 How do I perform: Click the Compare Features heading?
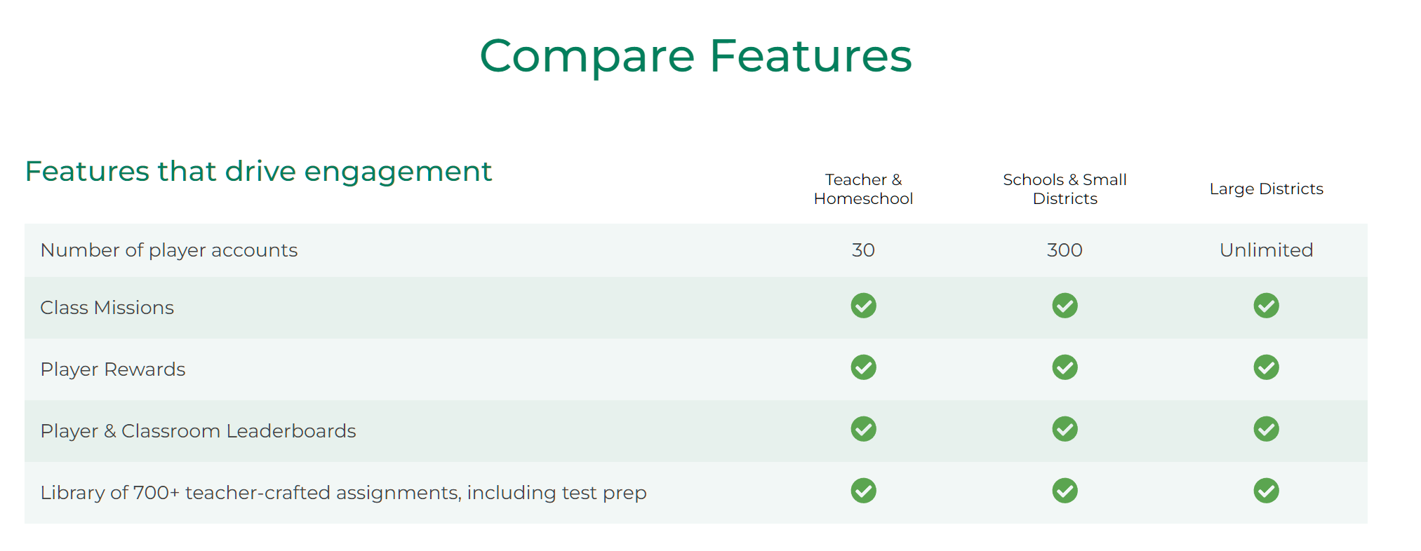click(695, 56)
